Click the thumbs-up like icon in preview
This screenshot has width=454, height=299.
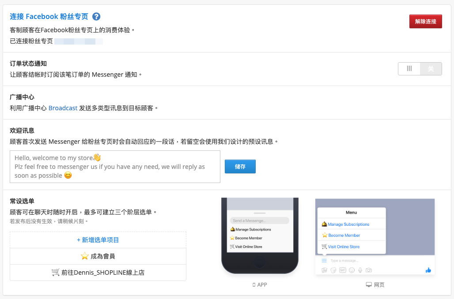point(428,270)
